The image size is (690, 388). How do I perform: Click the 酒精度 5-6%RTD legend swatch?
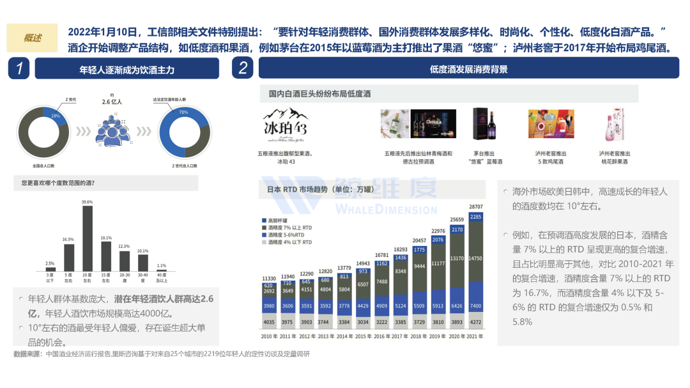[264, 235]
